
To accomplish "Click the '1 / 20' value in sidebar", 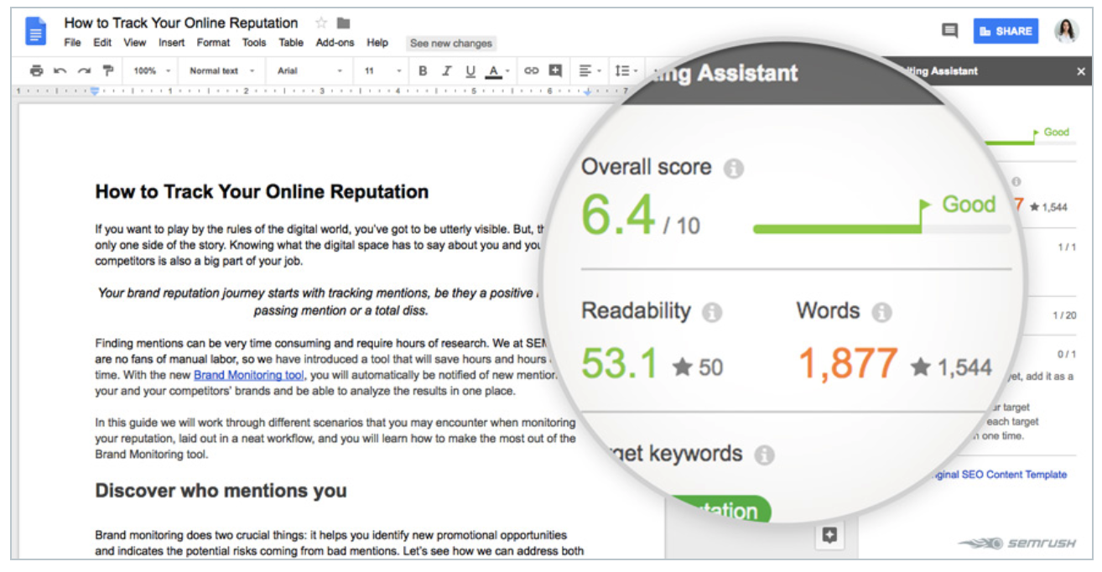I will coord(1063,315).
